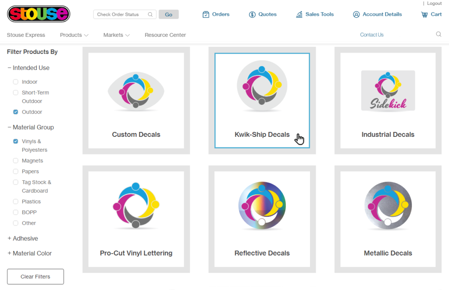
Task: Open the Markets menu
Action: (116, 35)
